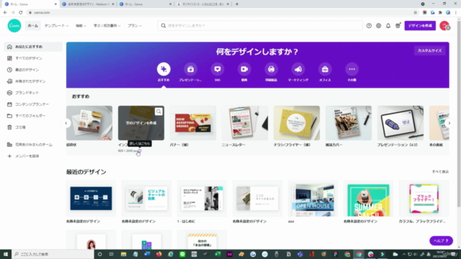461x259 pixels.
Task: Expand the テンプレート menu
Action: pyautogui.click(x=56, y=26)
